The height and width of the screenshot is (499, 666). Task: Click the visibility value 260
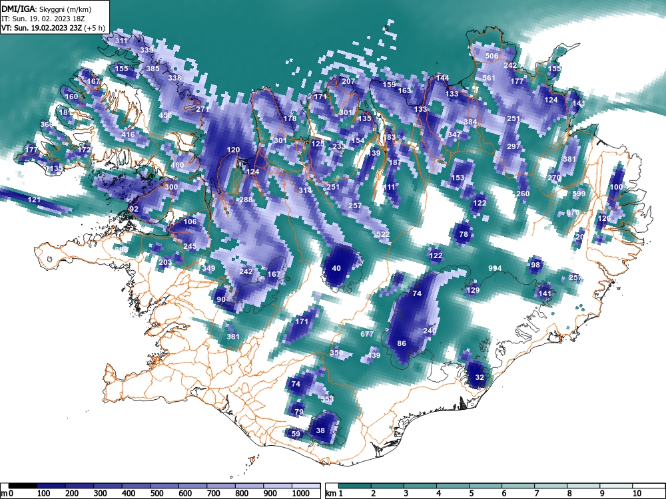(523, 194)
